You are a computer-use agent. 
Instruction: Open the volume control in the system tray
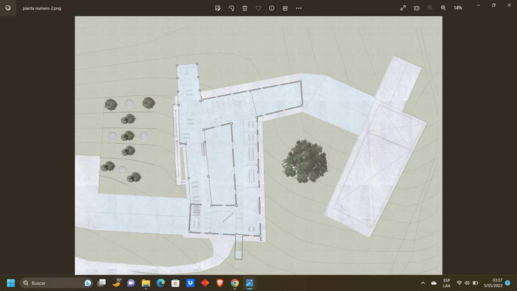(x=467, y=283)
